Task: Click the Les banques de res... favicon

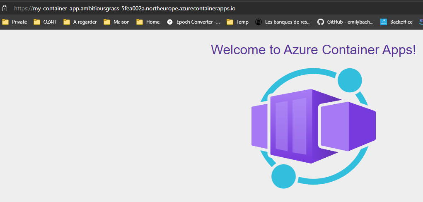Action: [x=259, y=22]
